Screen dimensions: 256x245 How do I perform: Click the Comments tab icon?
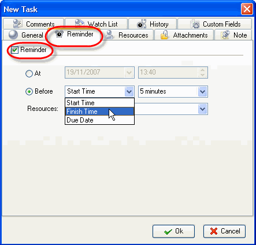pos(17,24)
